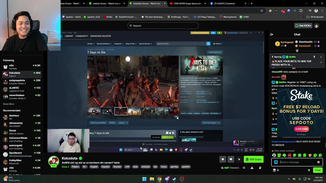Open aLOWXC channel in sidebar
Screen dimensions: 326x183
coord(22,89)
